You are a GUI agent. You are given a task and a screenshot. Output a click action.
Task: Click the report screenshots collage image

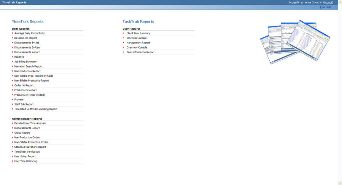(x=295, y=42)
